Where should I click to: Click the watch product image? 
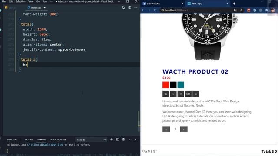coord(209,37)
